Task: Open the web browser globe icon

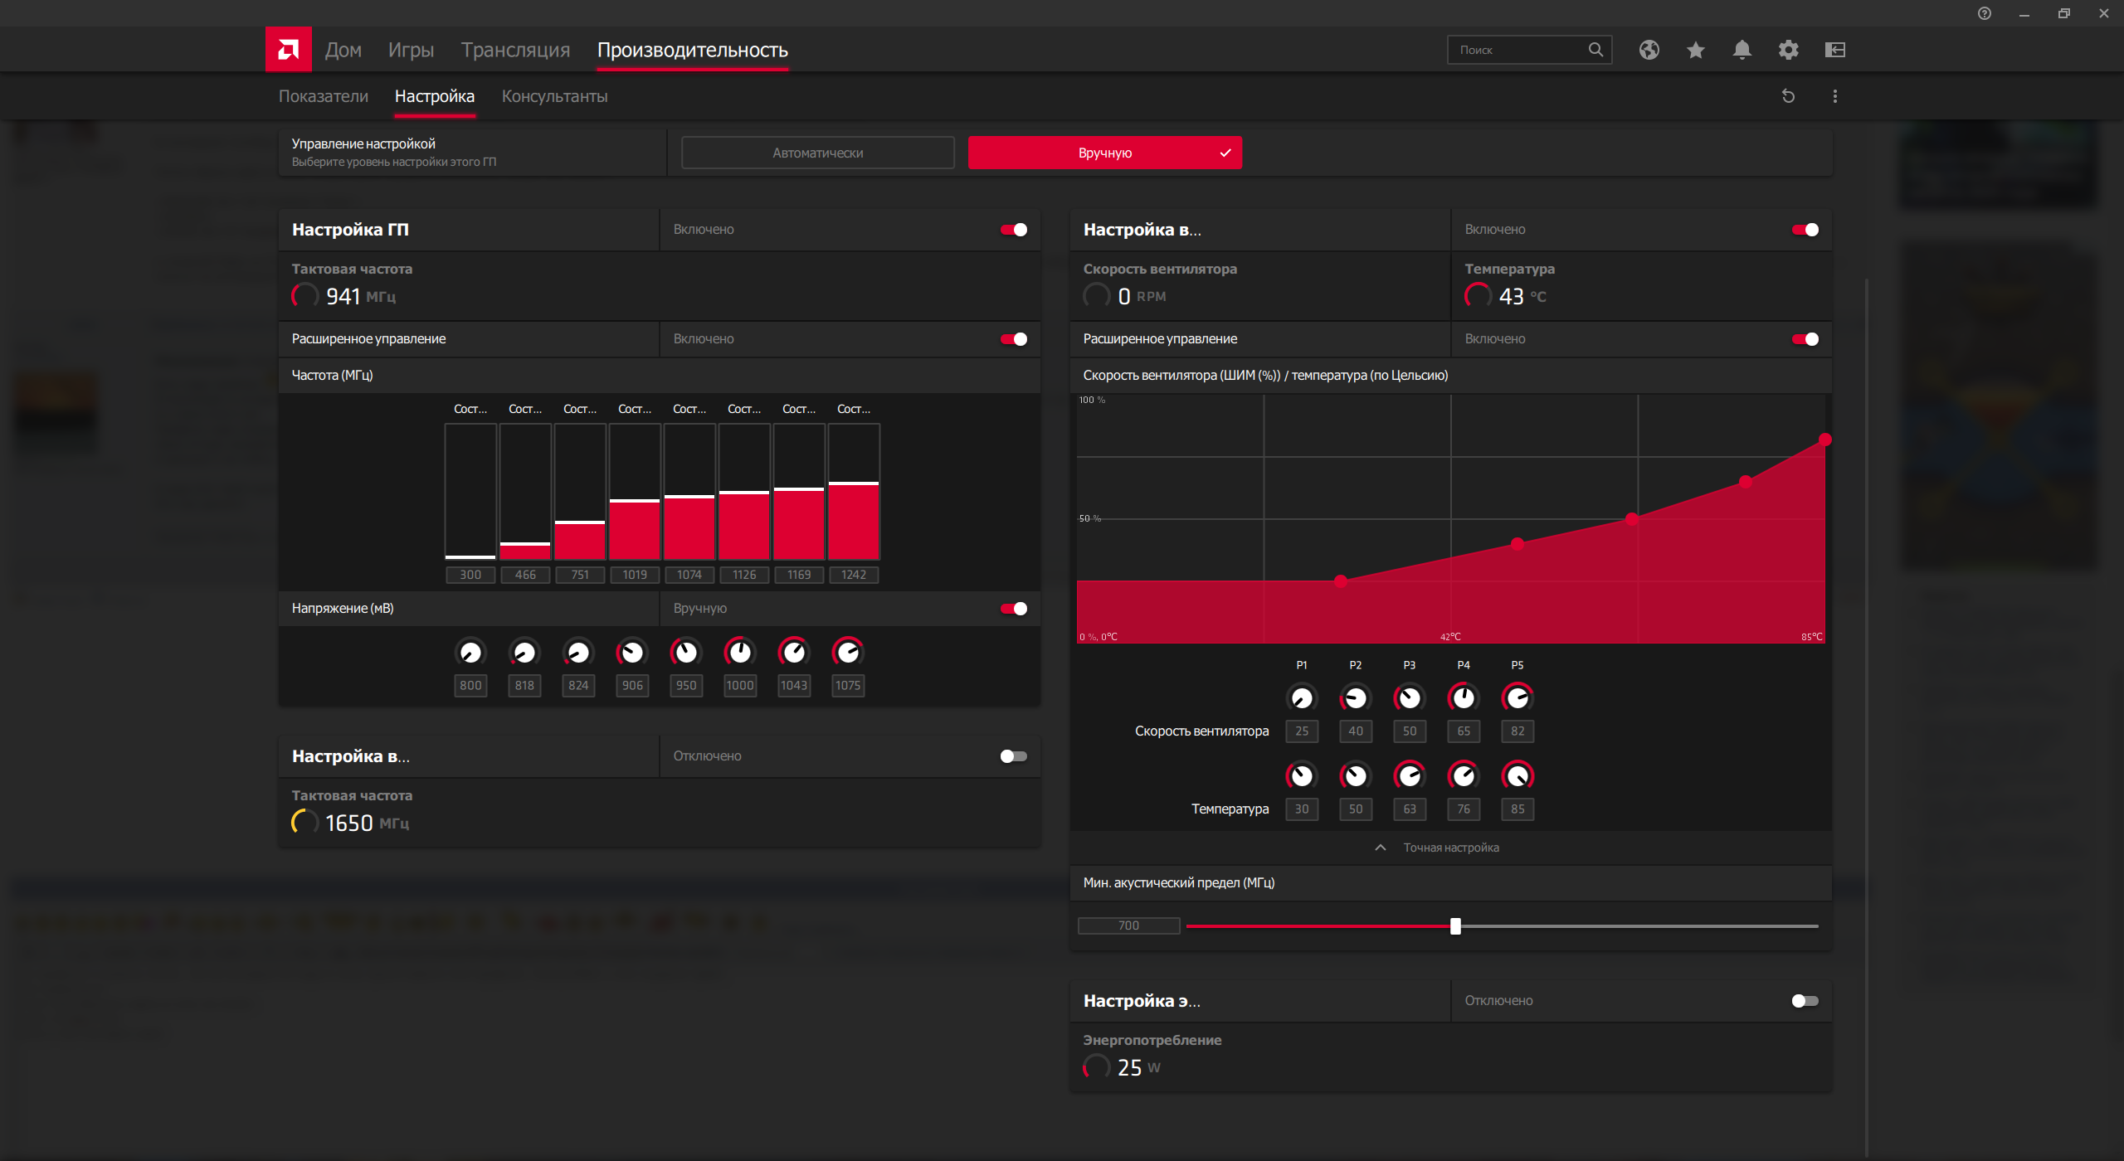Action: (1649, 50)
